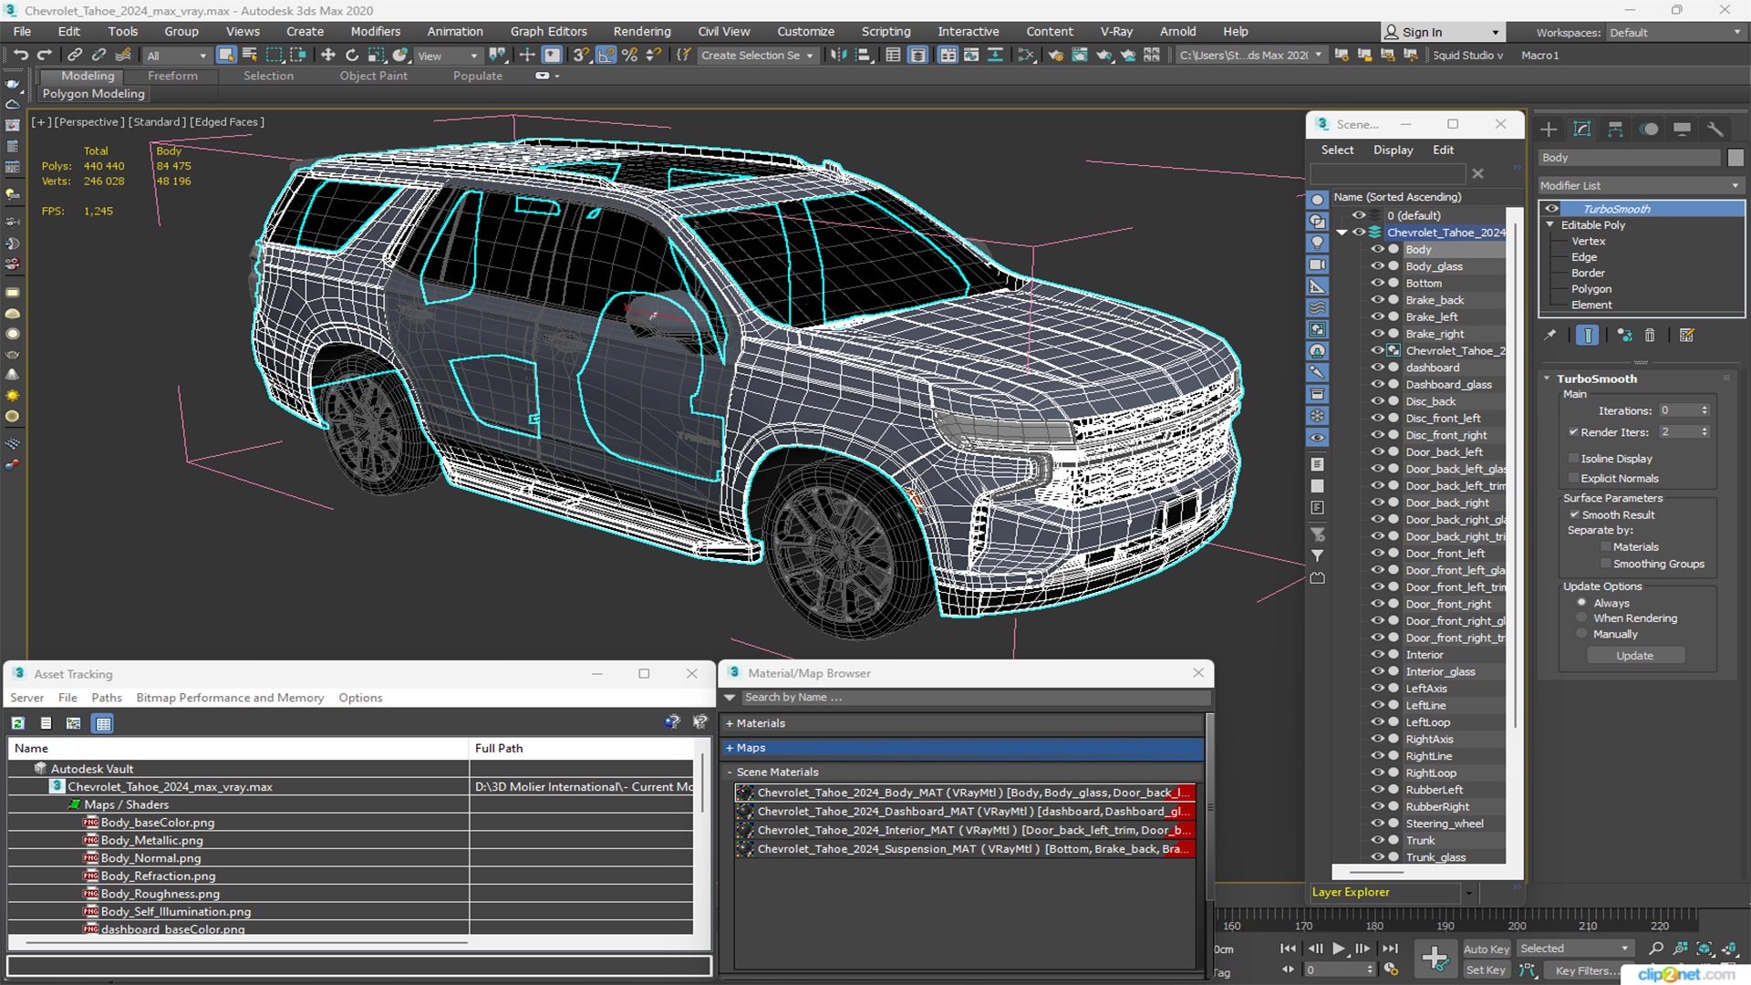The image size is (1751, 985).
Task: Check Separate by Materials checkbox
Action: 1605,547
